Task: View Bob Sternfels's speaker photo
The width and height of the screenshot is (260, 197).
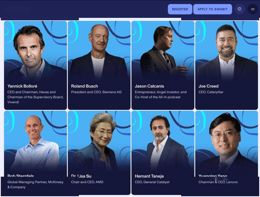Action: click(x=35, y=141)
